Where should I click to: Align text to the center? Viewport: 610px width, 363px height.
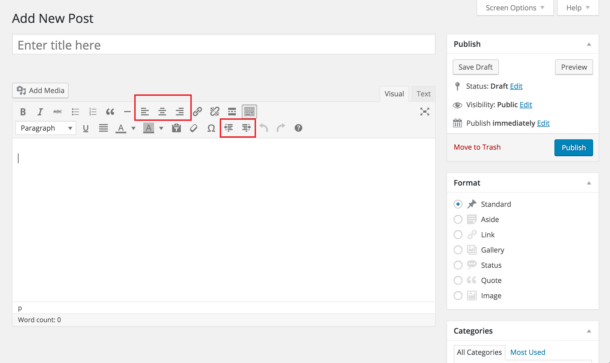[163, 112]
